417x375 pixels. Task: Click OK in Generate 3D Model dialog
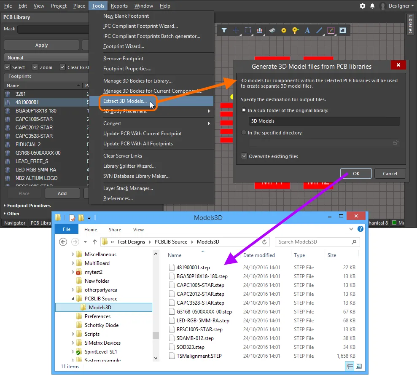click(356, 173)
